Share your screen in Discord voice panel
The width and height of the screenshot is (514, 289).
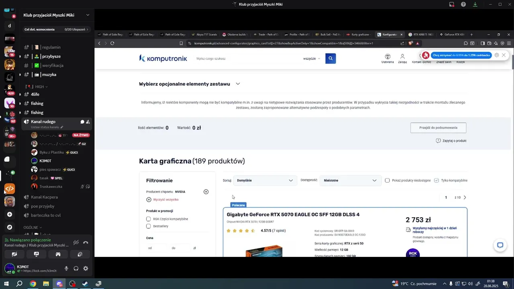pyautogui.click(x=36, y=254)
